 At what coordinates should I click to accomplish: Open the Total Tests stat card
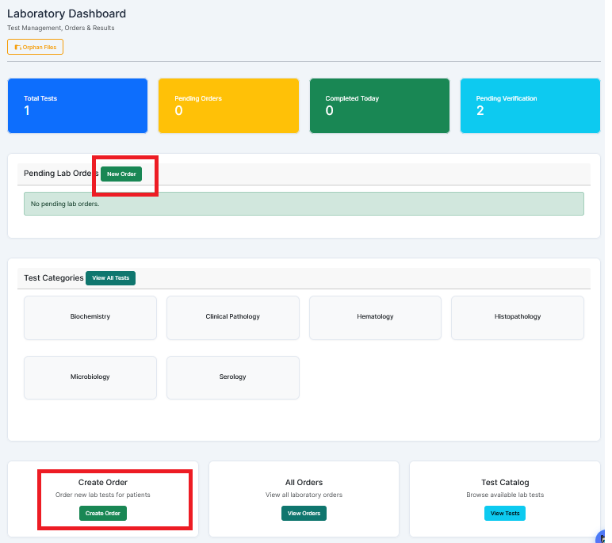[x=78, y=105]
